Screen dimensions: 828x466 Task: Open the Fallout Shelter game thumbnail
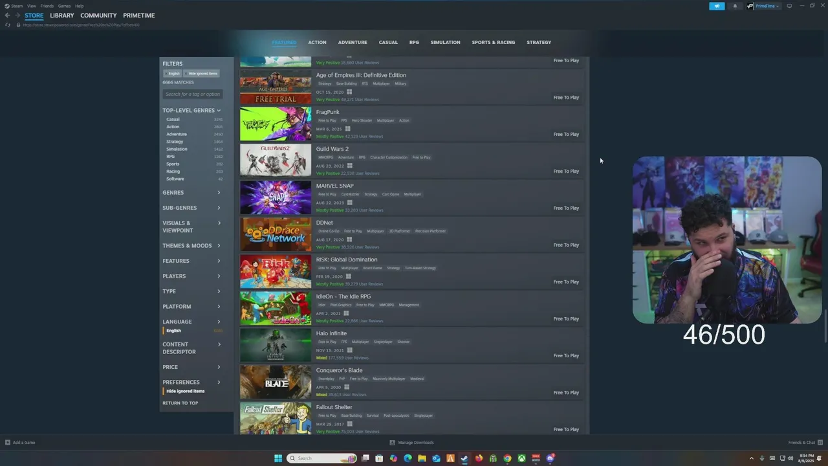(276, 418)
